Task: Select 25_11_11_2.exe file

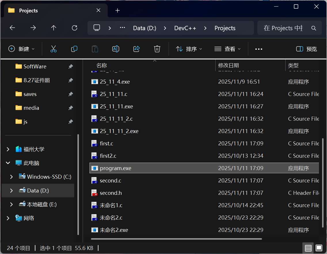Action: click(x=204, y=131)
